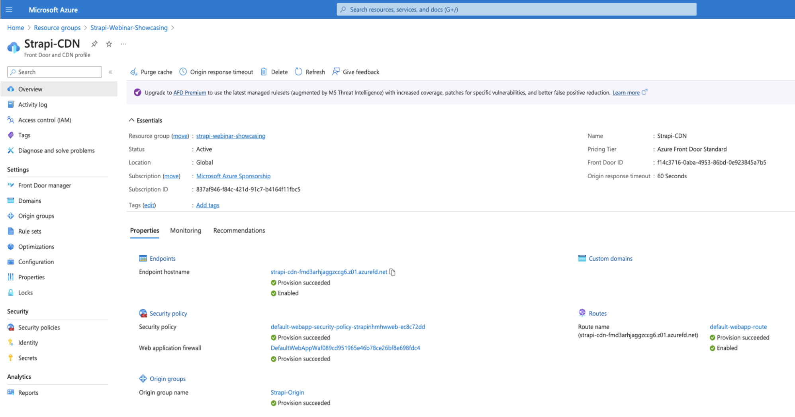
Task: Click Add tags link
Action: pos(208,205)
